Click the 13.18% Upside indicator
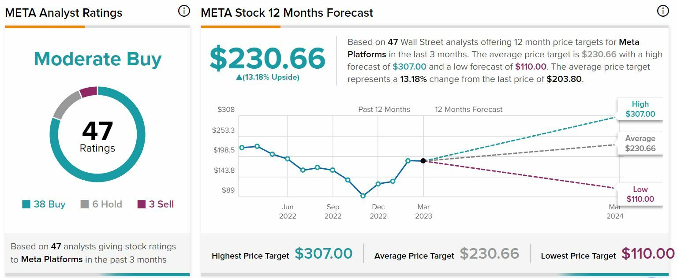The width and height of the screenshot is (677, 278). (267, 78)
